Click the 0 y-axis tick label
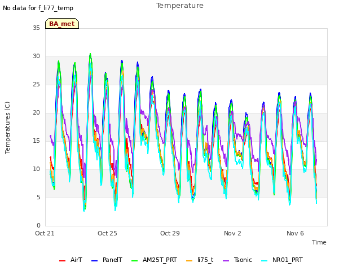Viewport: 361px width, 271px height. (38, 225)
